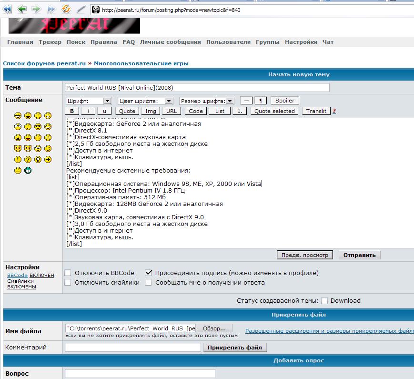
Task: Click the bold B formatting button
Action: click(x=72, y=111)
